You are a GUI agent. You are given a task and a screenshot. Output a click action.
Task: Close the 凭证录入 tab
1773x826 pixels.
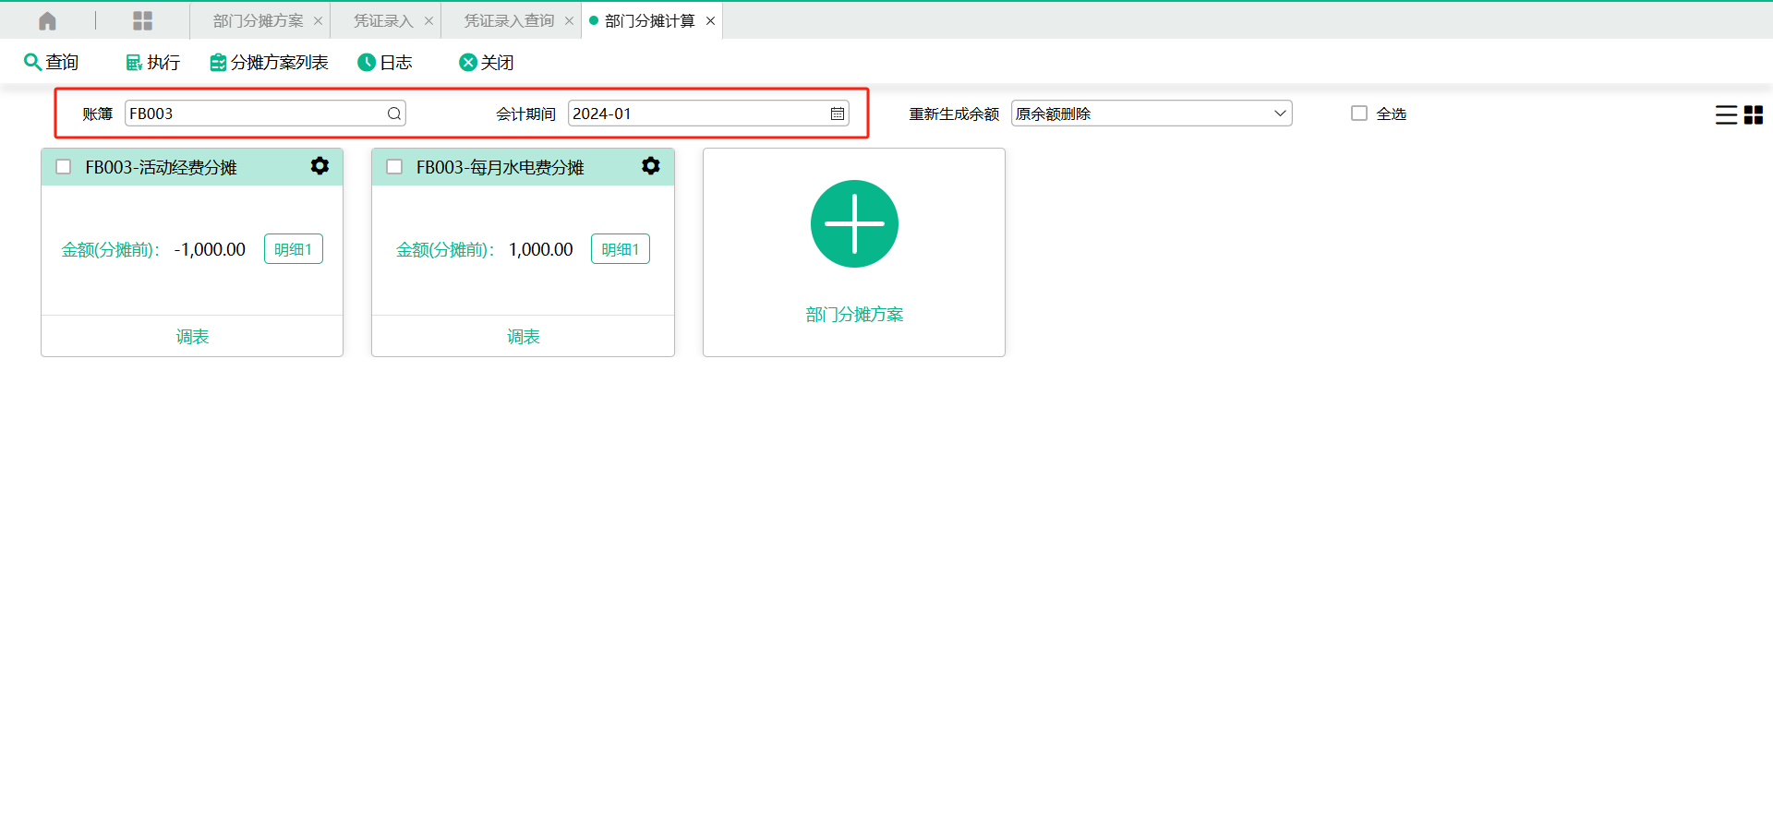[x=428, y=20]
